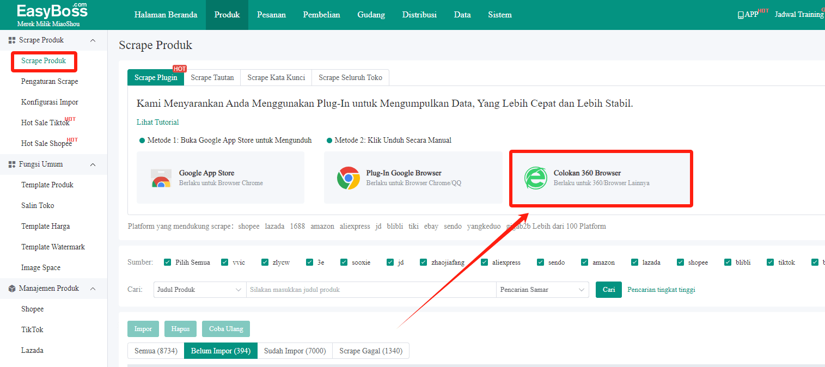Open the Data top navigation menu
This screenshot has height=367, width=825.
click(x=462, y=15)
